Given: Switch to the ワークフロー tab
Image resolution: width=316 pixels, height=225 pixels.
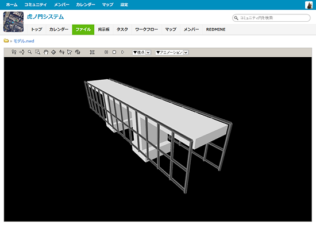Looking at the screenshot, I should (x=147, y=29).
